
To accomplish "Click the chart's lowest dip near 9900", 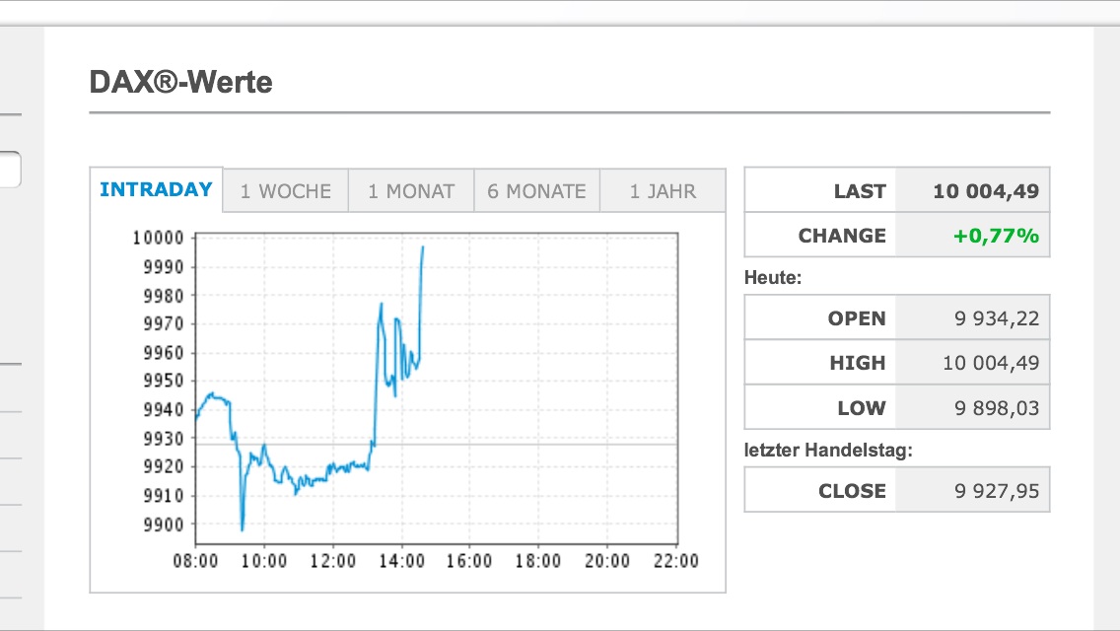I will coord(242,528).
